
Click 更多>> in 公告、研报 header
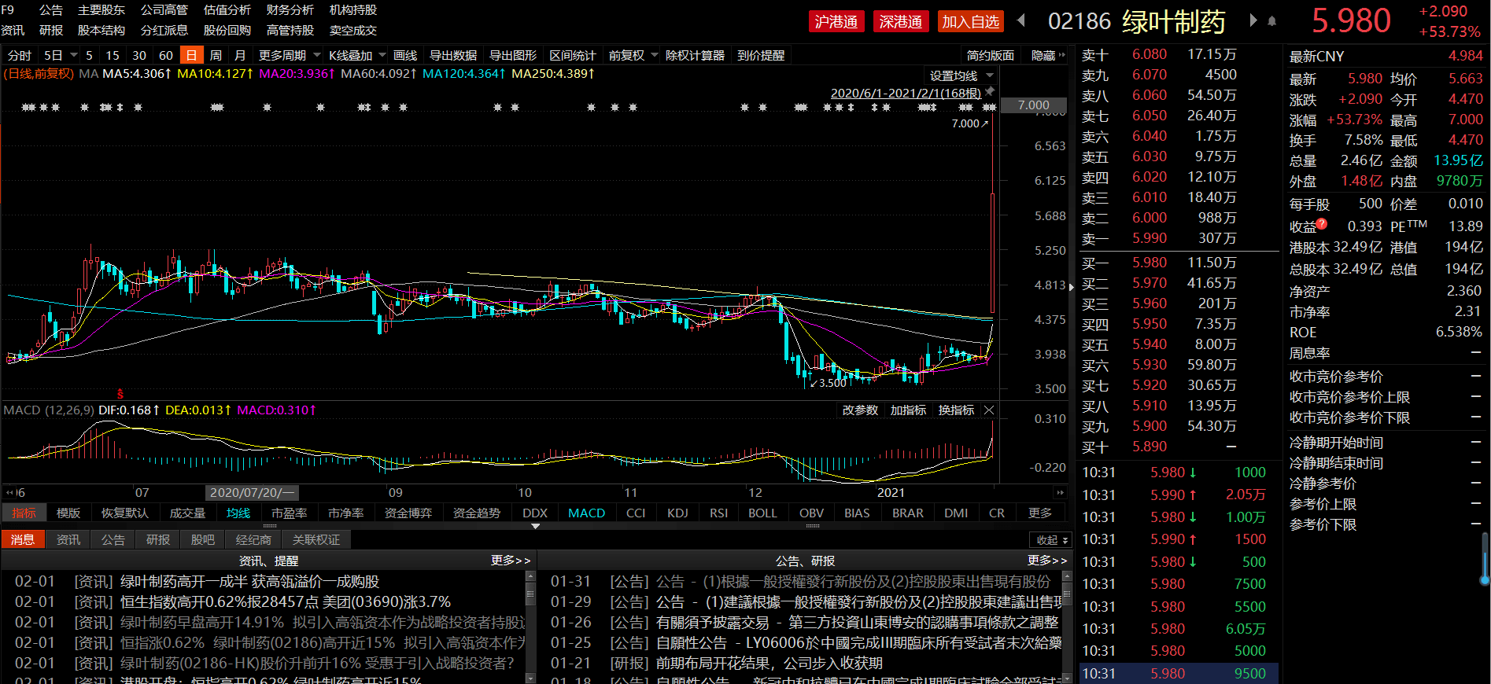click(1047, 561)
